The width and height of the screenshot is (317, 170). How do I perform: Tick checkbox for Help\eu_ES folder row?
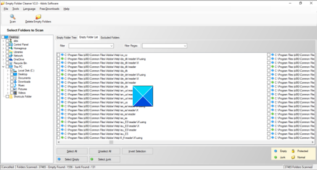(x=58, y=134)
